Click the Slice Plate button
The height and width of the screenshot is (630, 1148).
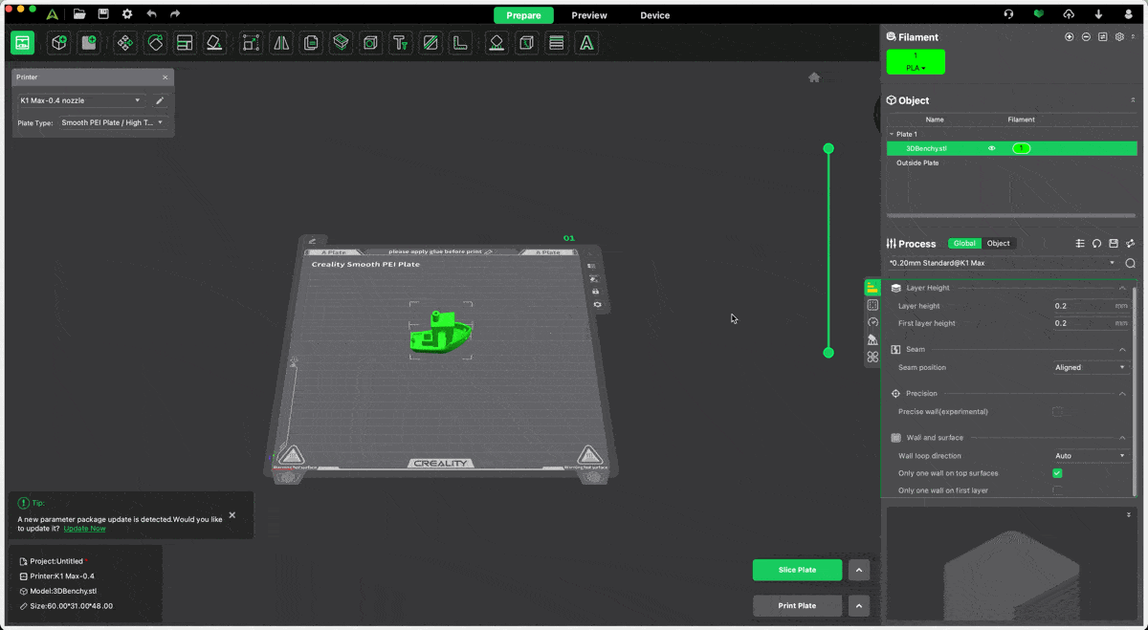pyautogui.click(x=797, y=570)
